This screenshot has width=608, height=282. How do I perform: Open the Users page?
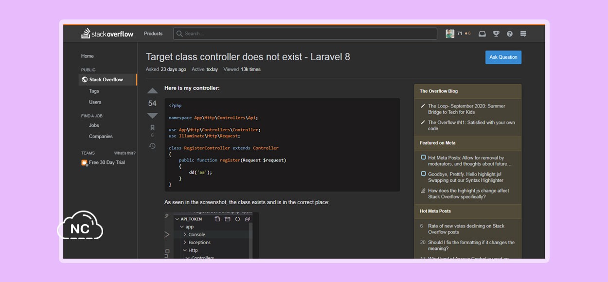pos(95,102)
